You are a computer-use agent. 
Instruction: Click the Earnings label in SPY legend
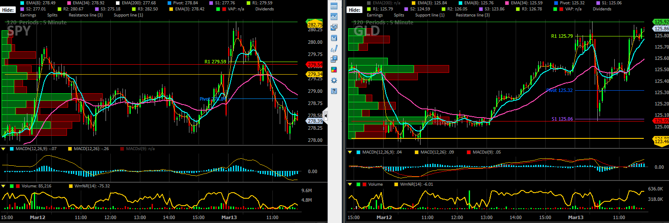coord(28,15)
